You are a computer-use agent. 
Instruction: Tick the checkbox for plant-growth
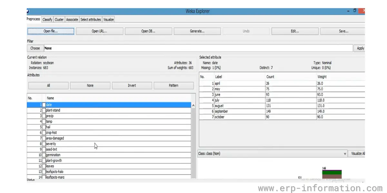click(44, 161)
